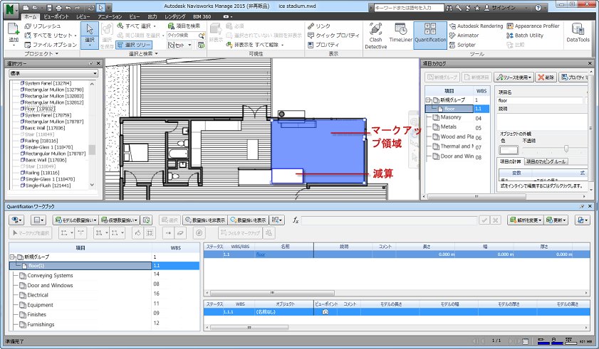Open the セット sets dropdown

(179, 45)
